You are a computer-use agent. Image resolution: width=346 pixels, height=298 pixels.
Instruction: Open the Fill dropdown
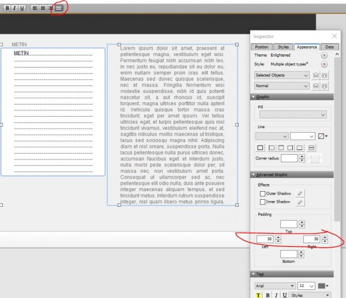point(293,114)
